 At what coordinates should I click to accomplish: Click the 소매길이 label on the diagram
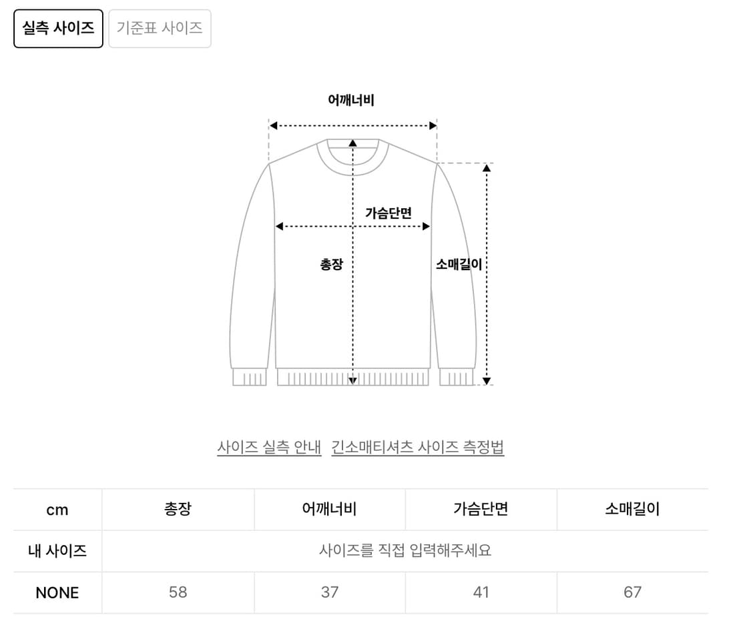(x=460, y=263)
